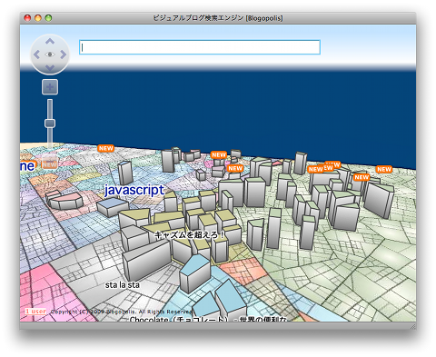
Task: Zoom in with the plus button
Action: pos(50,87)
